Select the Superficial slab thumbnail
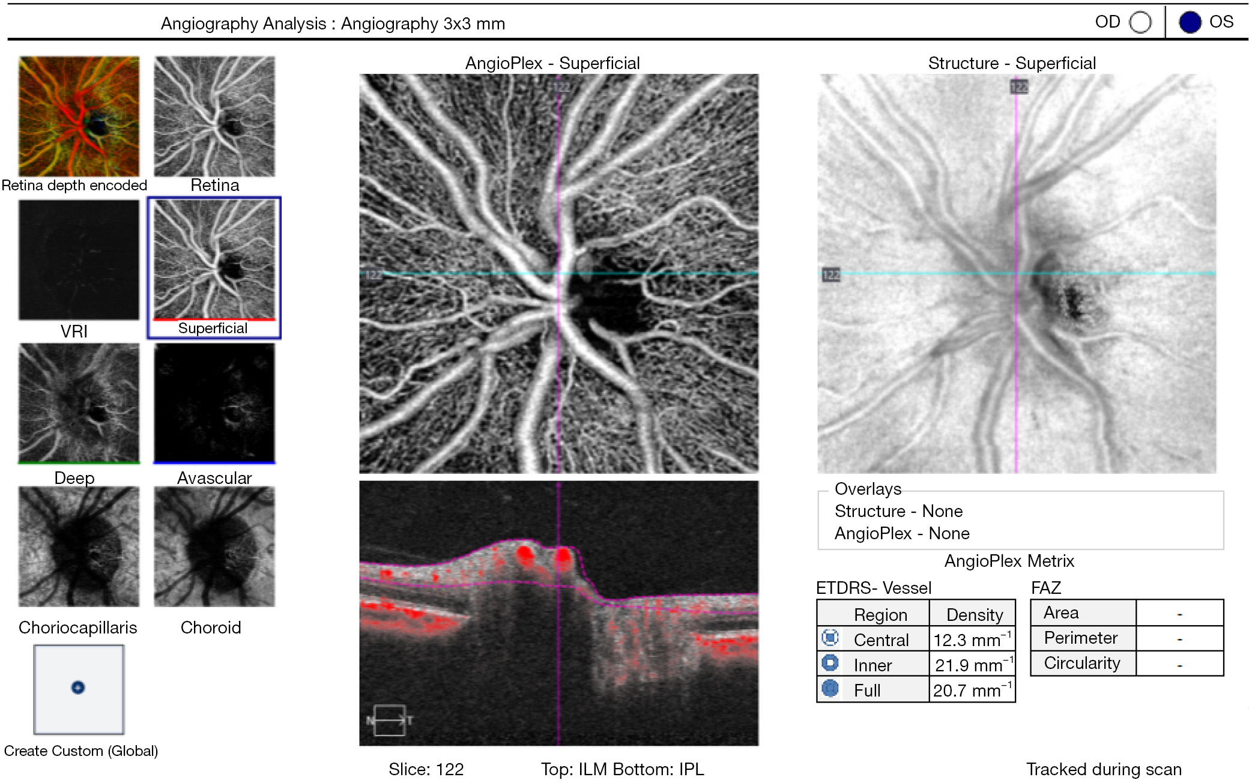 (x=214, y=259)
